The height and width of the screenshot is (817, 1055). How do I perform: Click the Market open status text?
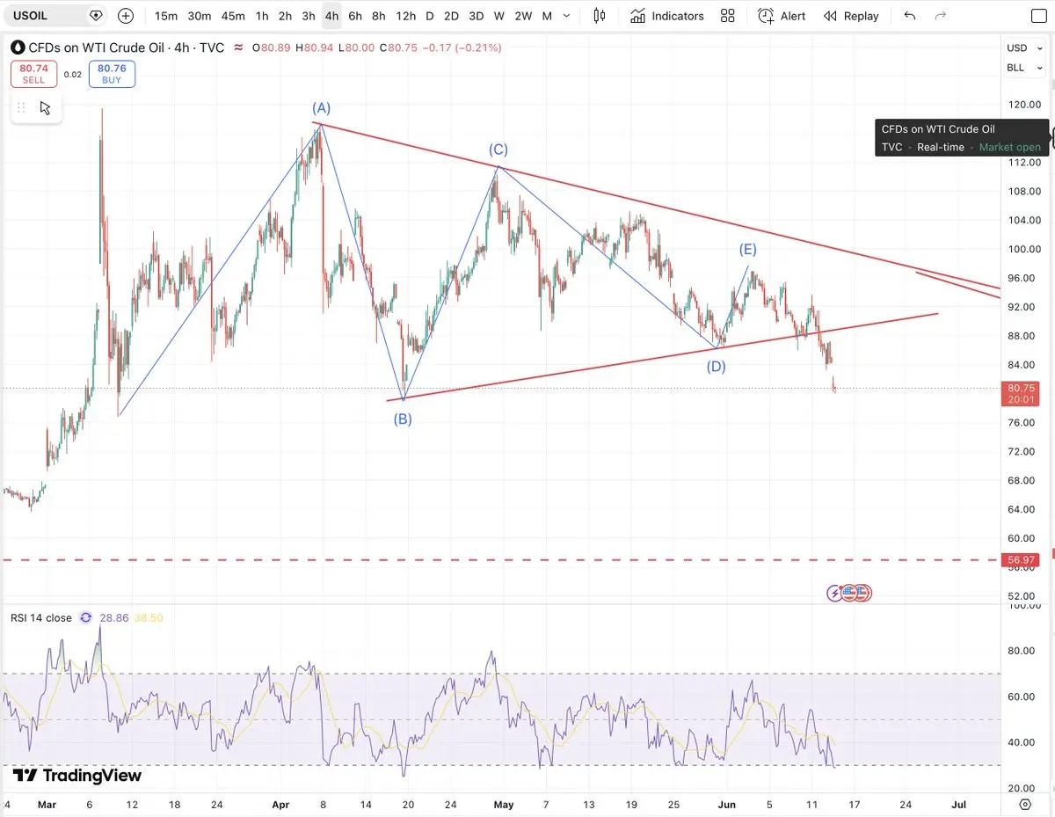click(x=1010, y=147)
